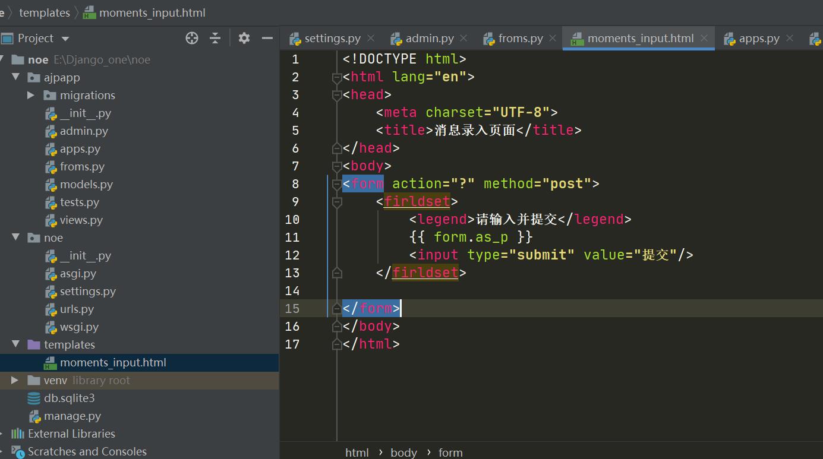Collapse the inner noe package arrow
The image size is (823, 459).
point(15,238)
